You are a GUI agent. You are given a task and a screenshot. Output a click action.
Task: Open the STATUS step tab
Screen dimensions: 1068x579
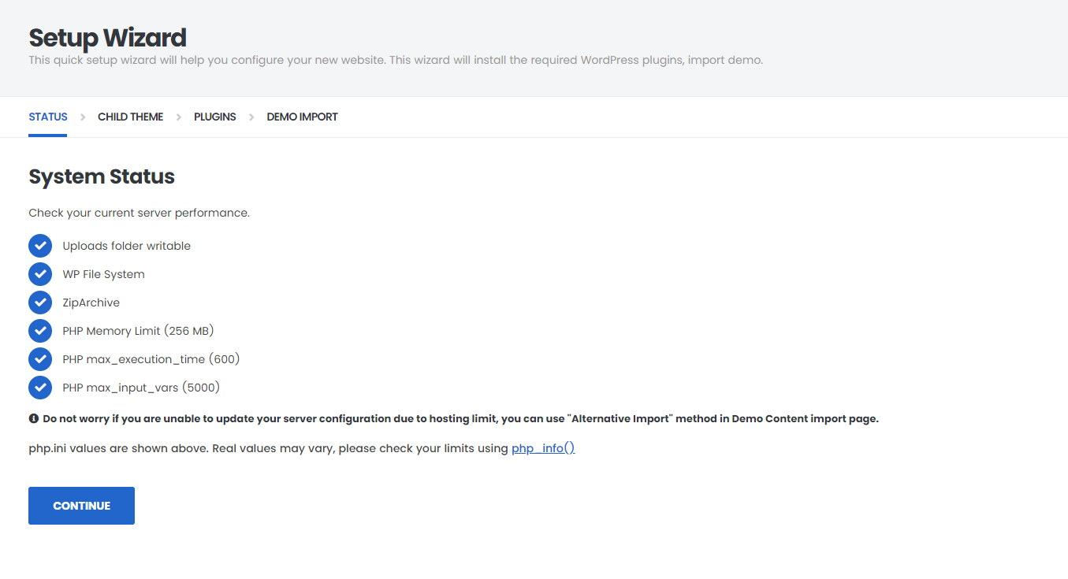48,117
